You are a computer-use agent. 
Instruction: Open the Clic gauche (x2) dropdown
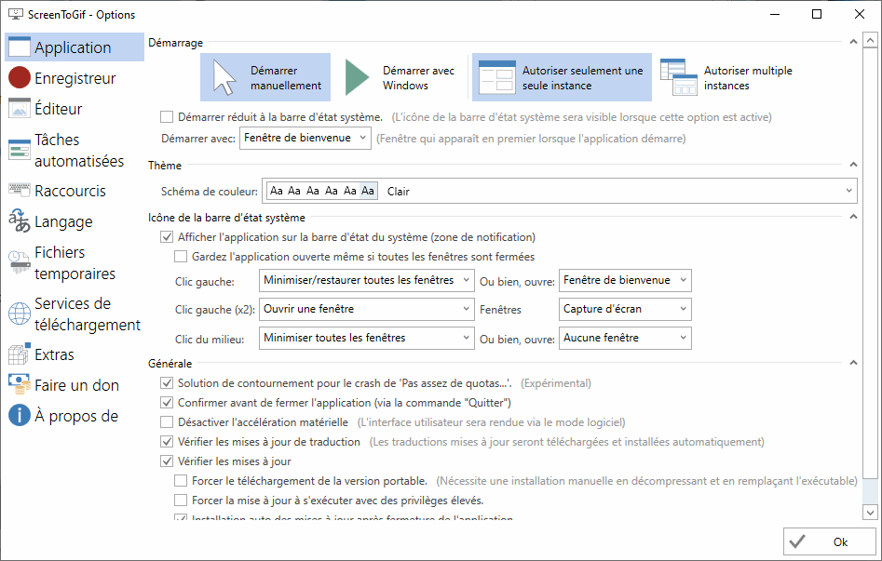pos(367,309)
